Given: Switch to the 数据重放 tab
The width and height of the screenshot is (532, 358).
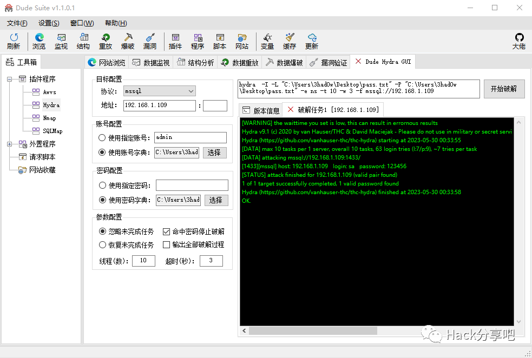Looking at the screenshot, I should tap(240, 62).
